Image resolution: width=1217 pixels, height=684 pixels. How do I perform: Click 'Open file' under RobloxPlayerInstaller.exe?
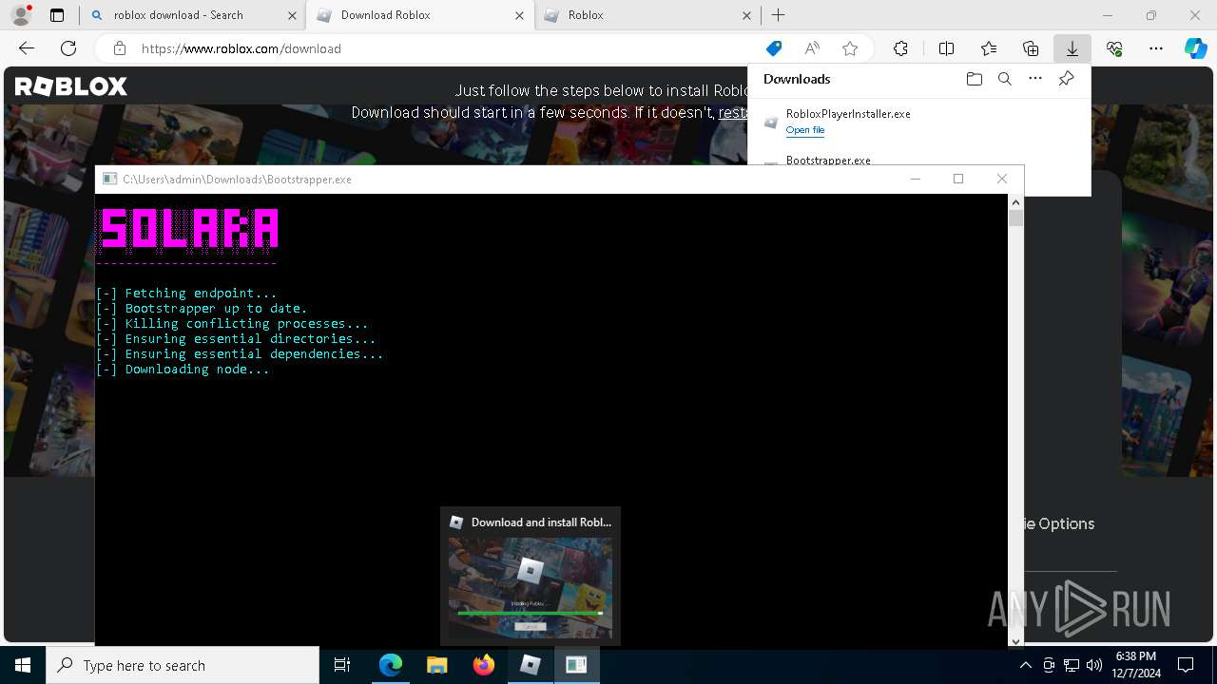click(805, 130)
